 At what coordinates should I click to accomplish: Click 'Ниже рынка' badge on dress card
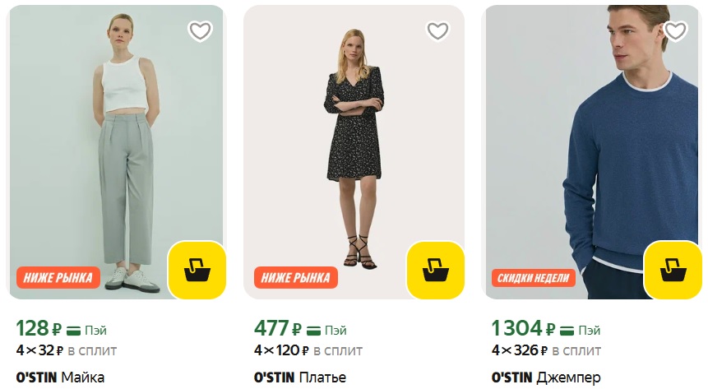296,277
